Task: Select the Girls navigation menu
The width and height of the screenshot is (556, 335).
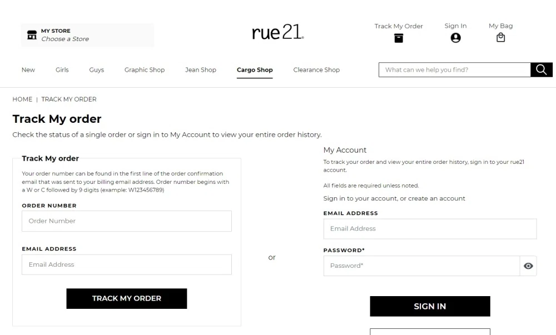Action: click(62, 69)
